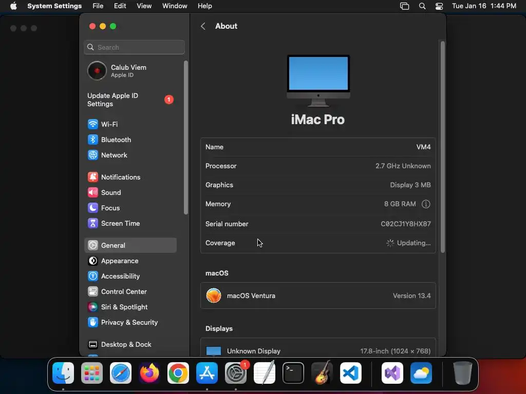Launch Google Chrome from the Dock

pyautogui.click(x=178, y=373)
